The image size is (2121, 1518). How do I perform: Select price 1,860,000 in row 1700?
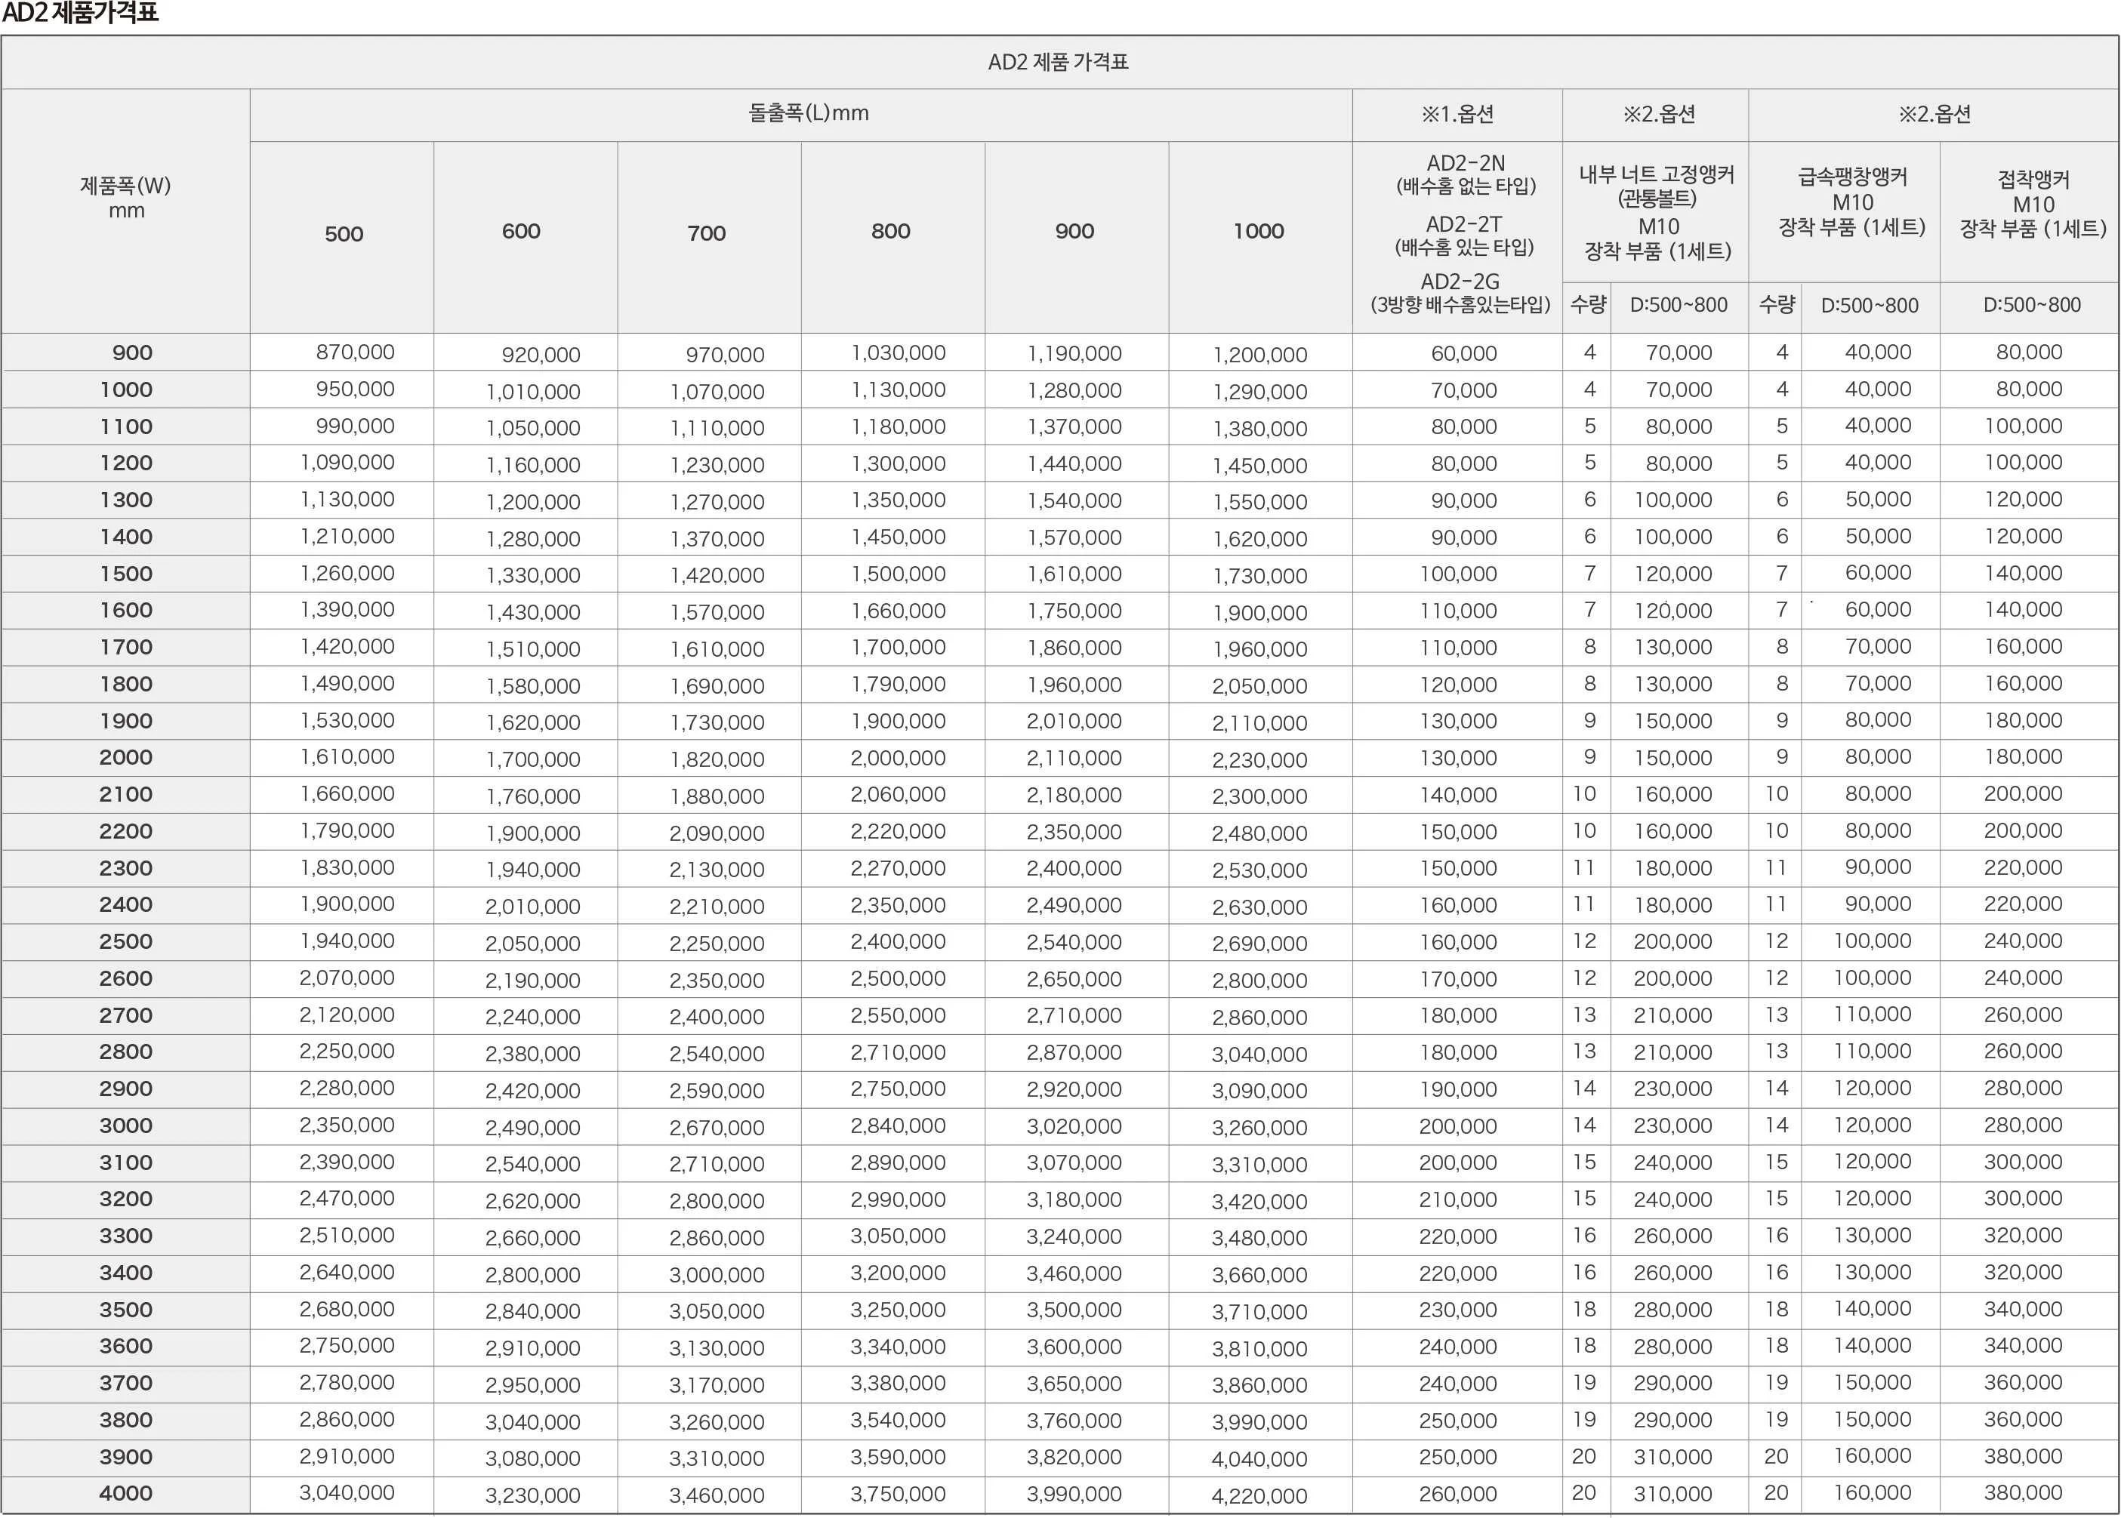point(1075,648)
